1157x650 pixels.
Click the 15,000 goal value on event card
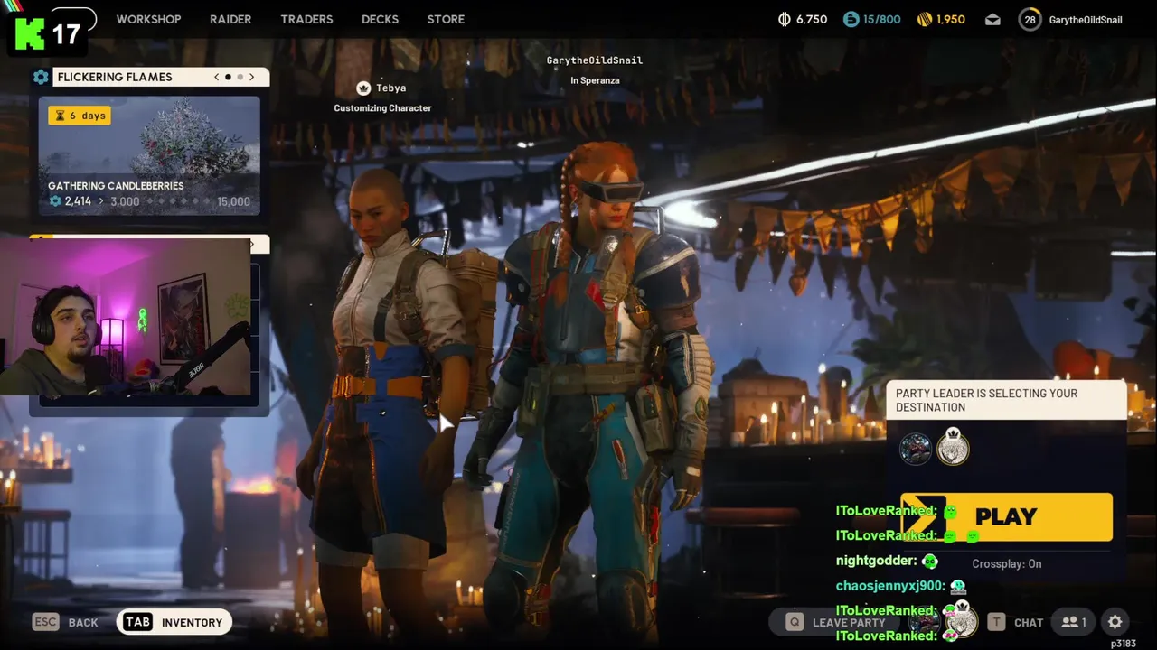click(233, 201)
